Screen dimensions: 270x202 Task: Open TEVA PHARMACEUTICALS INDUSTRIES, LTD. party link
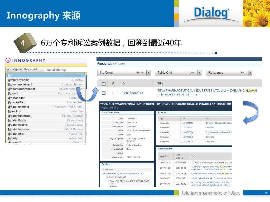coord(123,174)
